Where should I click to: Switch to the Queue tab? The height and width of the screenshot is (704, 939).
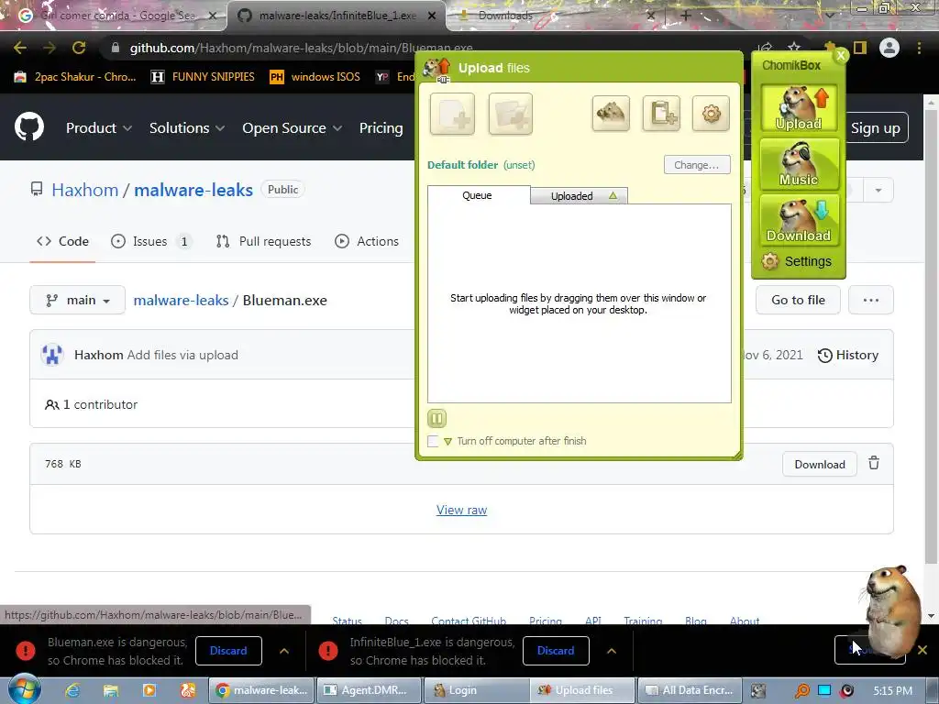[x=477, y=195]
